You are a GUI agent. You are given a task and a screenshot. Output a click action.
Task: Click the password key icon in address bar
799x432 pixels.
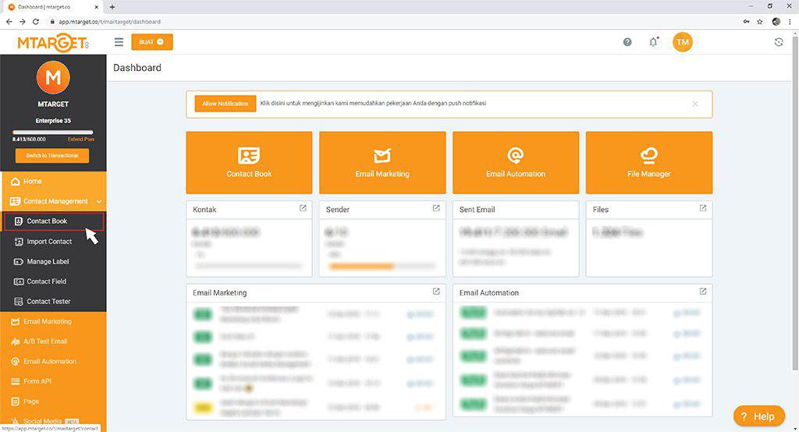pos(747,21)
